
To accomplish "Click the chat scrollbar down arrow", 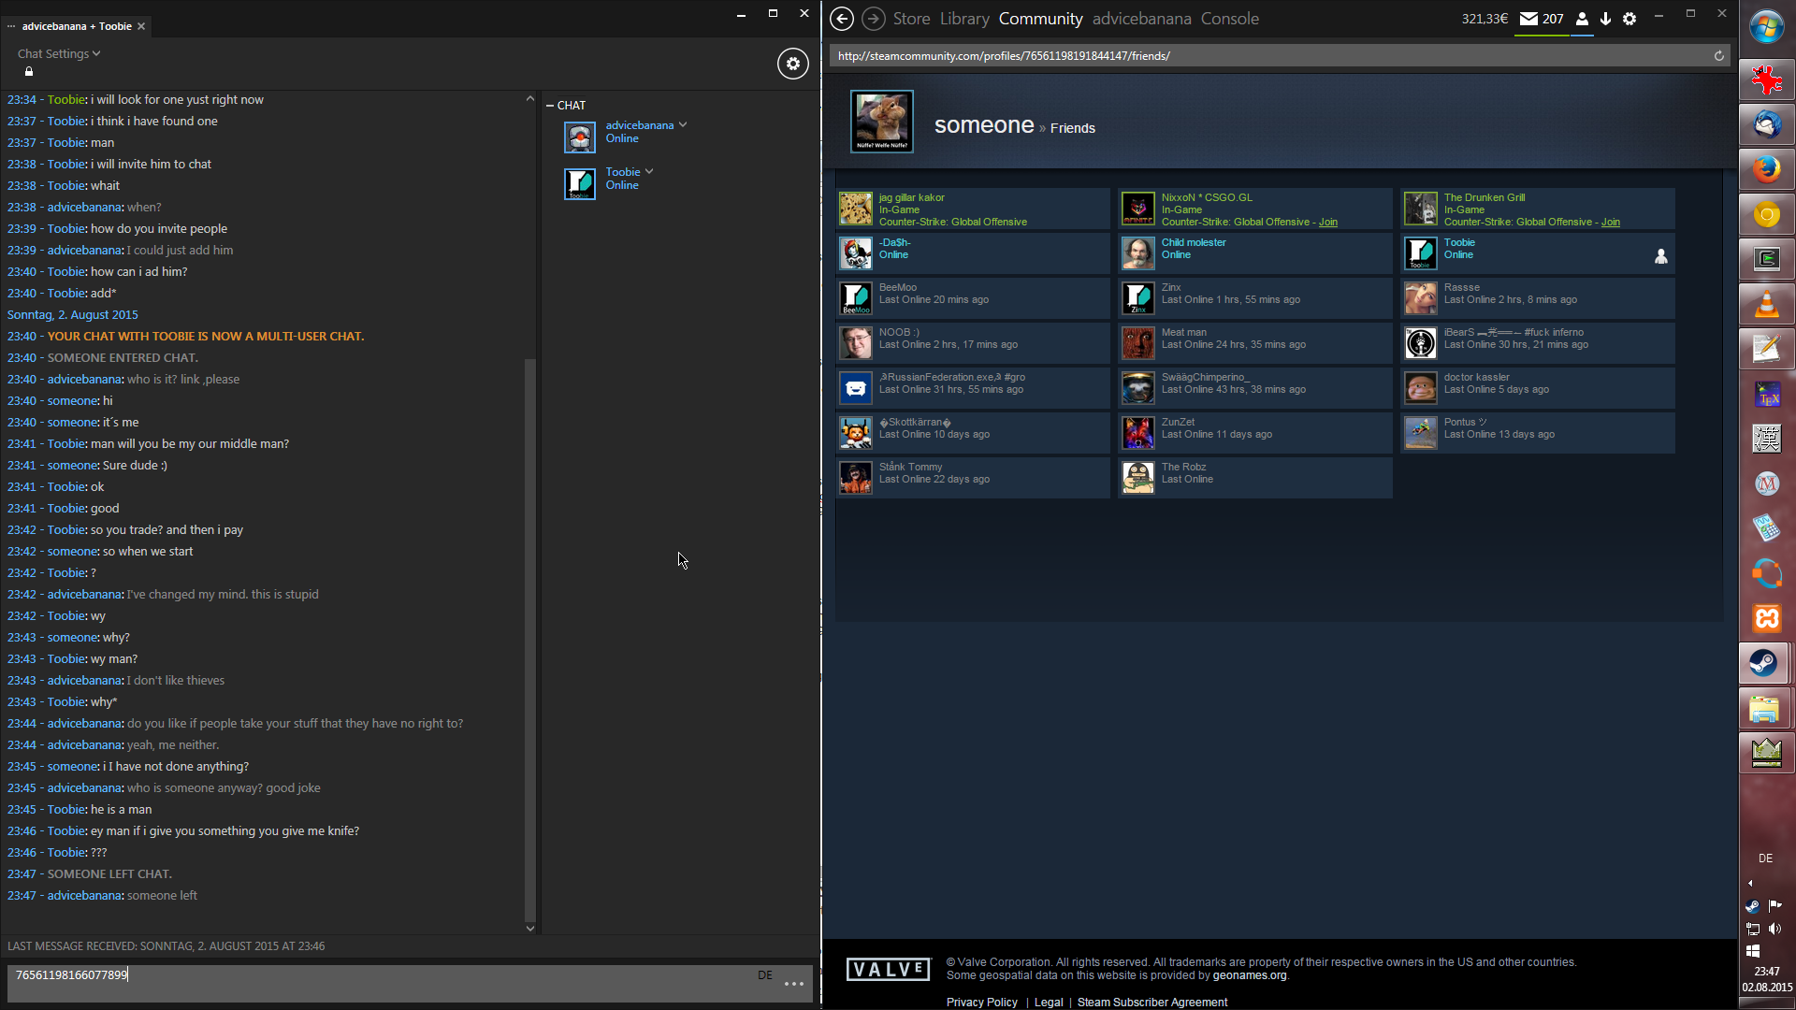I will 529,928.
